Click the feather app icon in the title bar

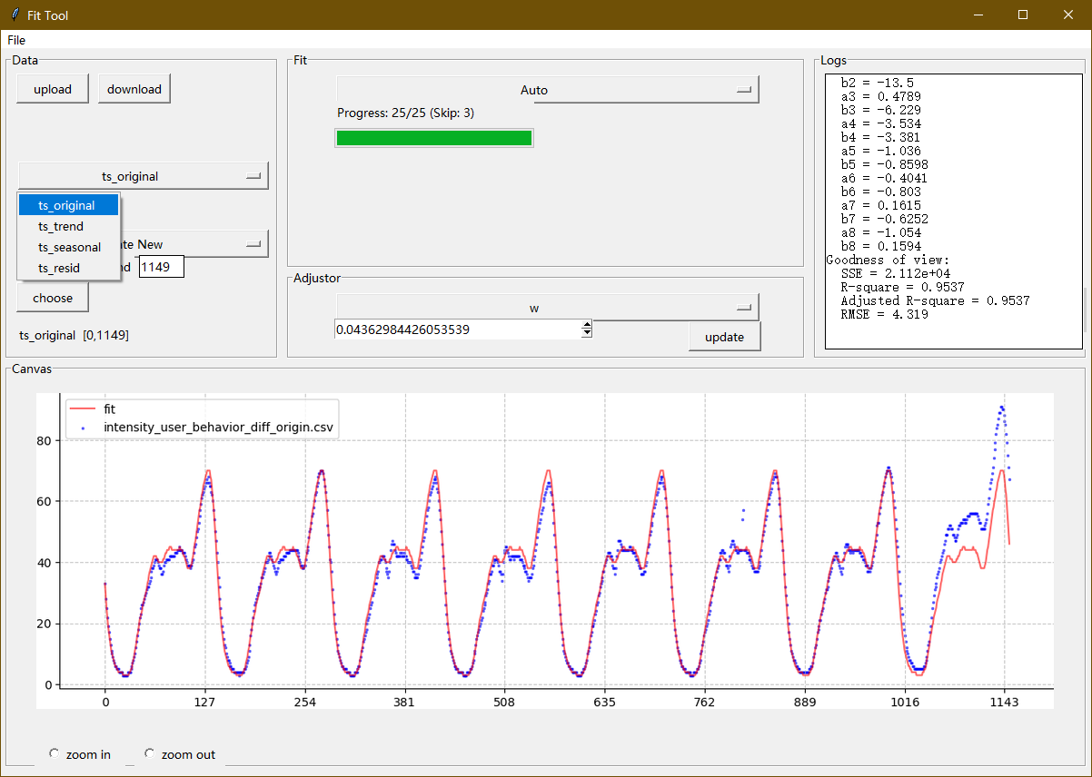click(x=14, y=15)
